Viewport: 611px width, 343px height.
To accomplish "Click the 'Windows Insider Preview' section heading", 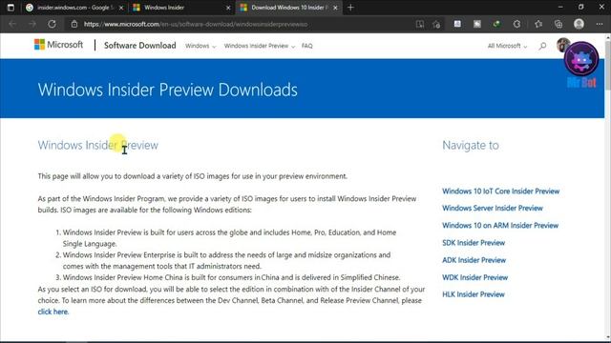I will tap(97, 145).
